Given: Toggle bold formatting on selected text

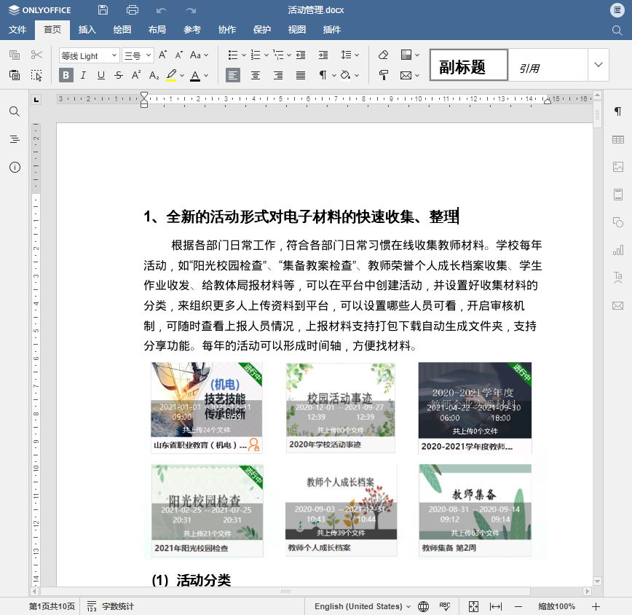Looking at the screenshot, I should 66,75.
